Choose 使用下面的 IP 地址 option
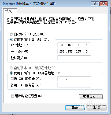Image resolution: width=111 pixels, height=115 pixels. 11,40
